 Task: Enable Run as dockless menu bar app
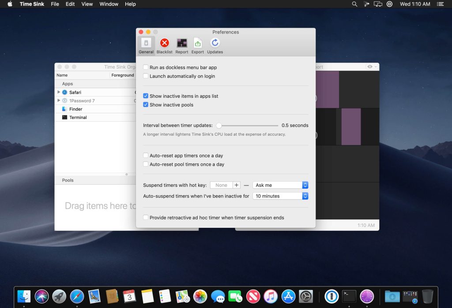pos(146,67)
